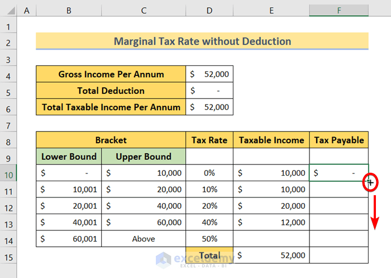The image size is (391, 278).
Task: Select the Above upper bound cell
Action: tap(144, 239)
